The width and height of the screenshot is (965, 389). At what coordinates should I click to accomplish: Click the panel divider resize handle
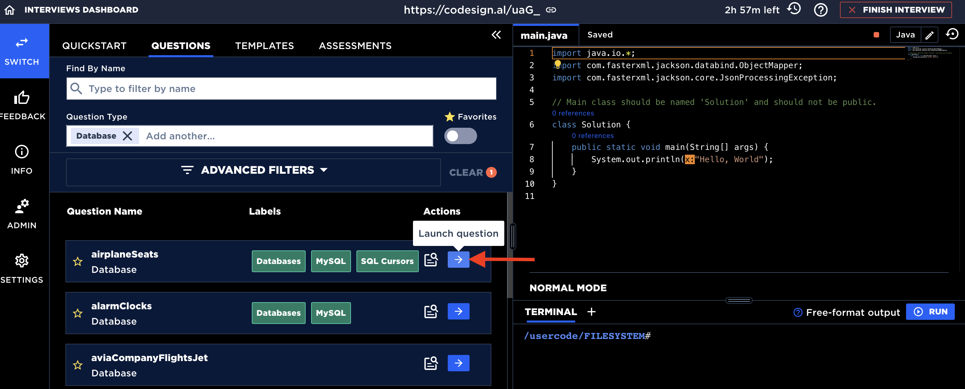click(513, 236)
